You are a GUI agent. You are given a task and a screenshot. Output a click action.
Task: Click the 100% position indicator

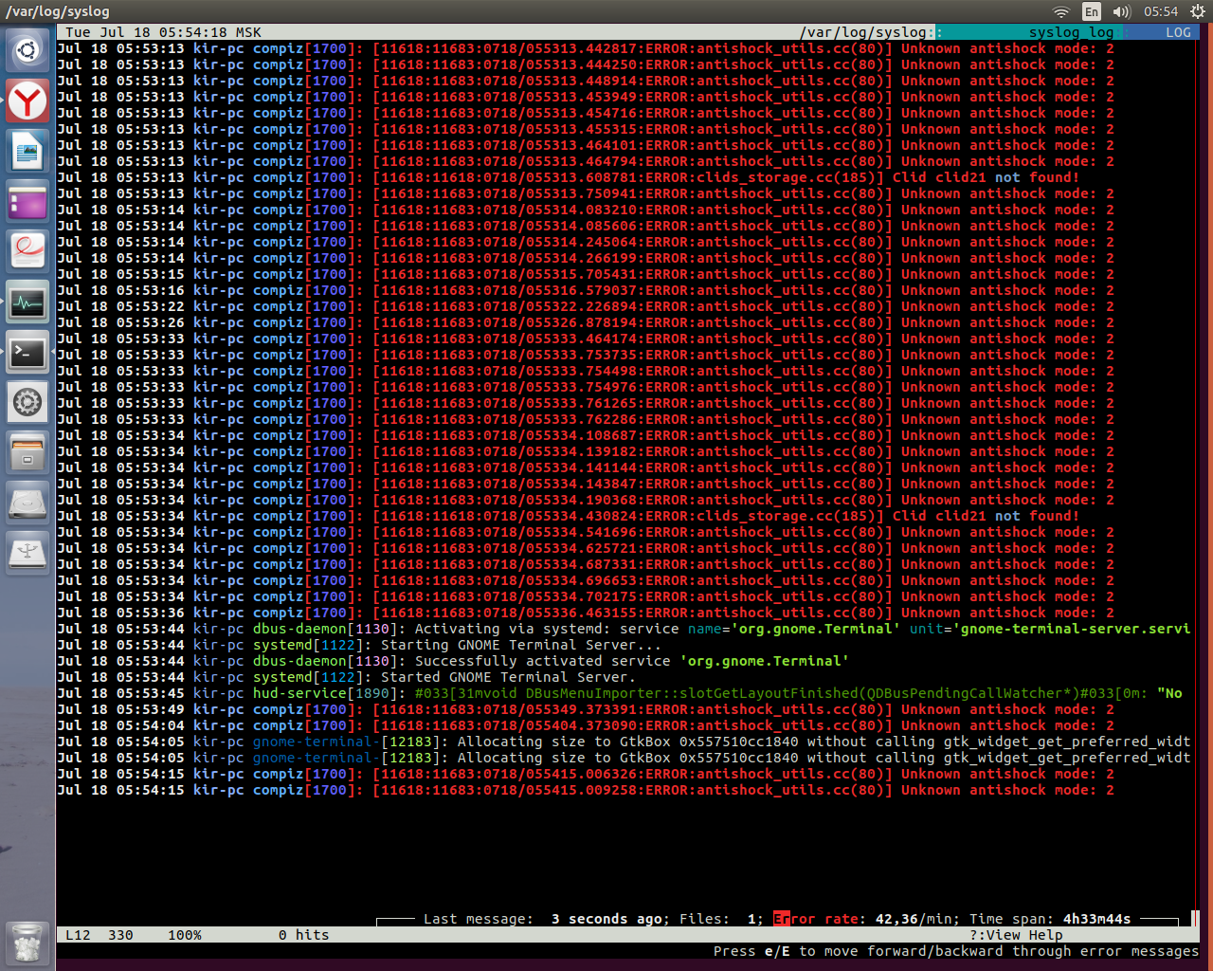click(x=185, y=935)
